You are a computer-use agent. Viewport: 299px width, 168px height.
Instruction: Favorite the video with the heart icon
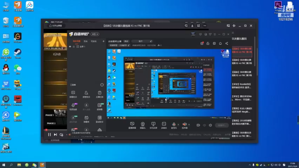click(186, 26)
